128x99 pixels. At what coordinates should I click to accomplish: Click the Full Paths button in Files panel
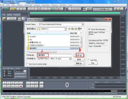[x=20, y=77]
